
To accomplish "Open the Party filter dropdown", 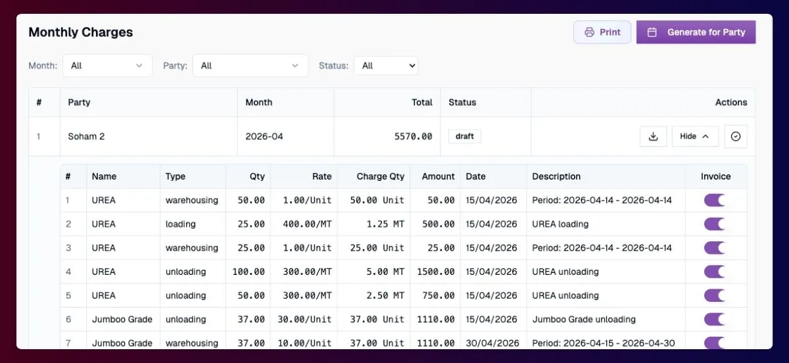I will click(x=251, y=66).
